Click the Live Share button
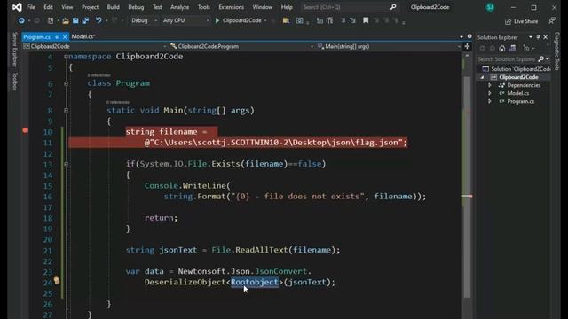This screenshot has height=319, width=568. point(522,21)
